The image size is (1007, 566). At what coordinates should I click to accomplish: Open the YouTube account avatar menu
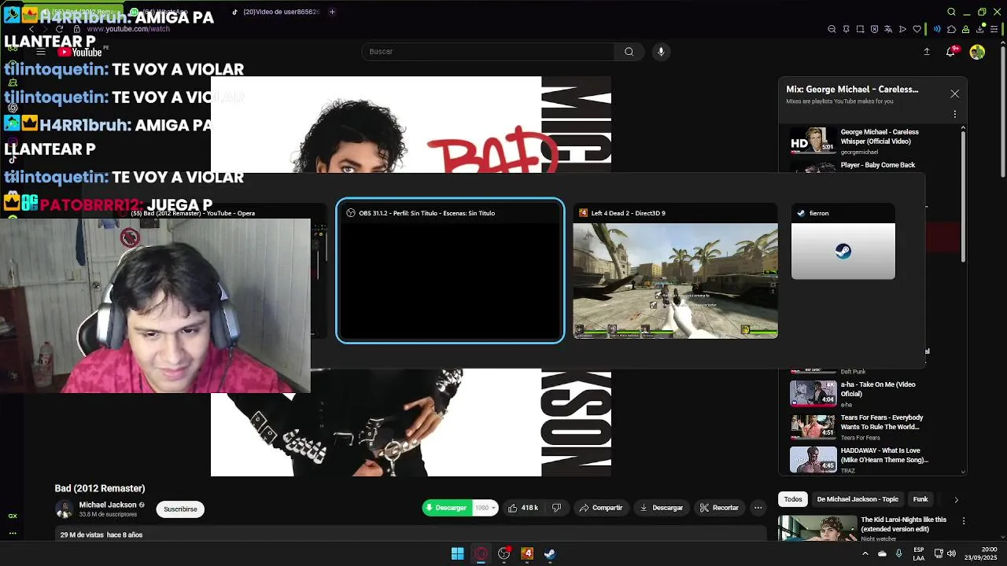(x=977, y=52)
